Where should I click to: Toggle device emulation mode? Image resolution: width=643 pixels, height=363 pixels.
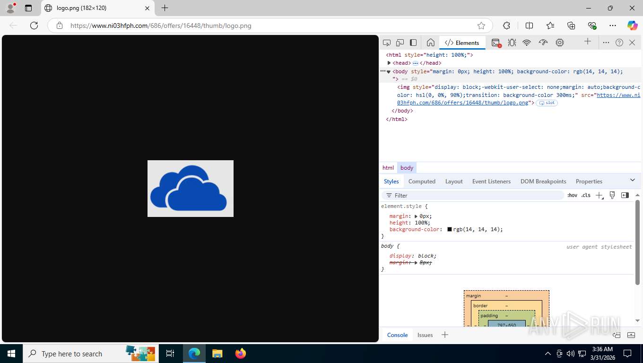[400, 43]
